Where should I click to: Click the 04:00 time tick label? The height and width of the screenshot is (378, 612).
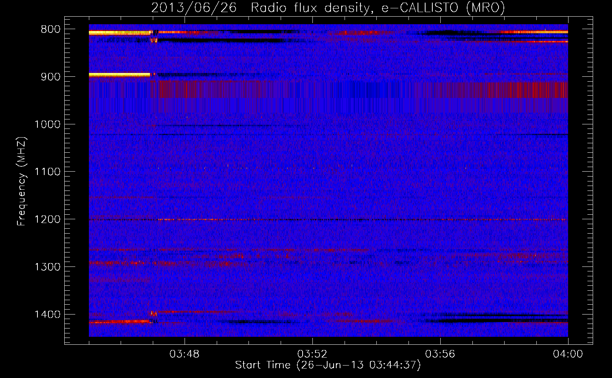[568, 354]
